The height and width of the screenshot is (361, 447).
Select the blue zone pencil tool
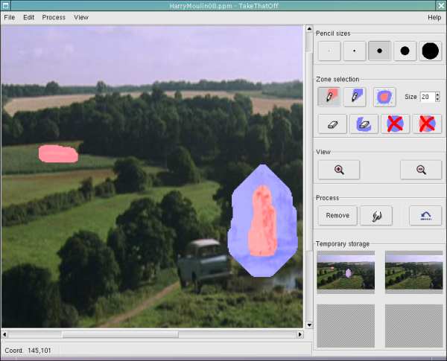point(355,97)
